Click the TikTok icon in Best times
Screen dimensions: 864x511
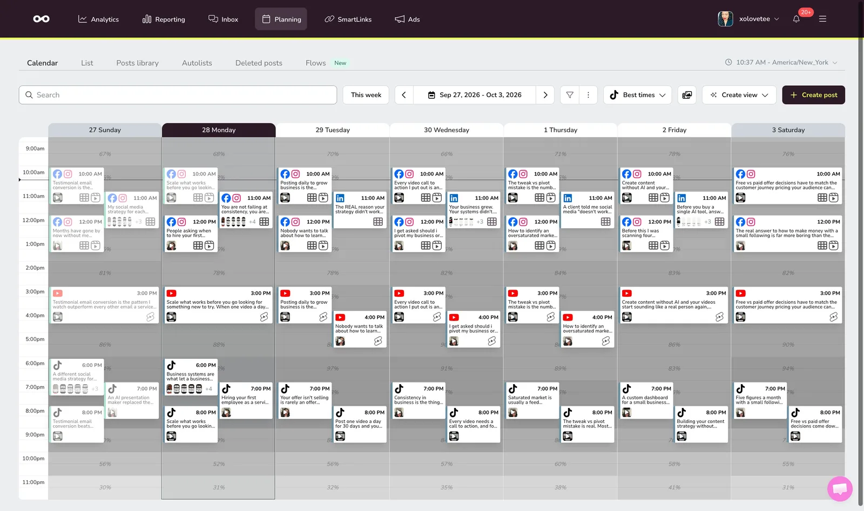coord(614,95)
